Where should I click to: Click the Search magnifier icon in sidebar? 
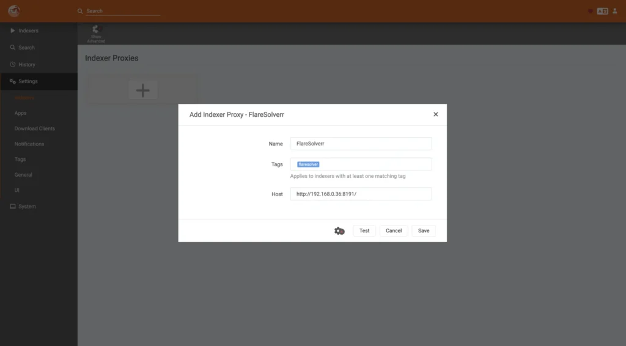click(12, 48)
